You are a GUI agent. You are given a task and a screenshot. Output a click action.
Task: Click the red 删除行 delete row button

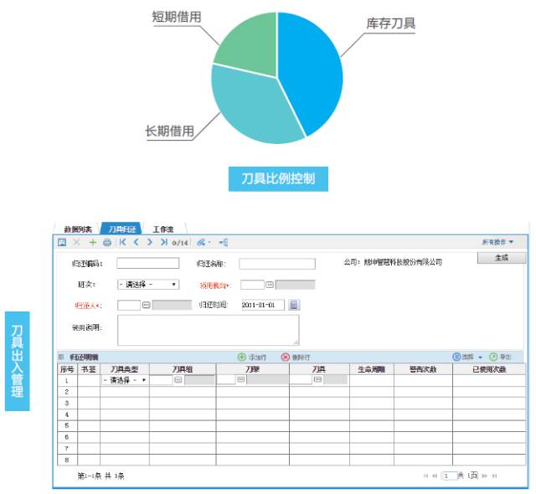[296, 357]
